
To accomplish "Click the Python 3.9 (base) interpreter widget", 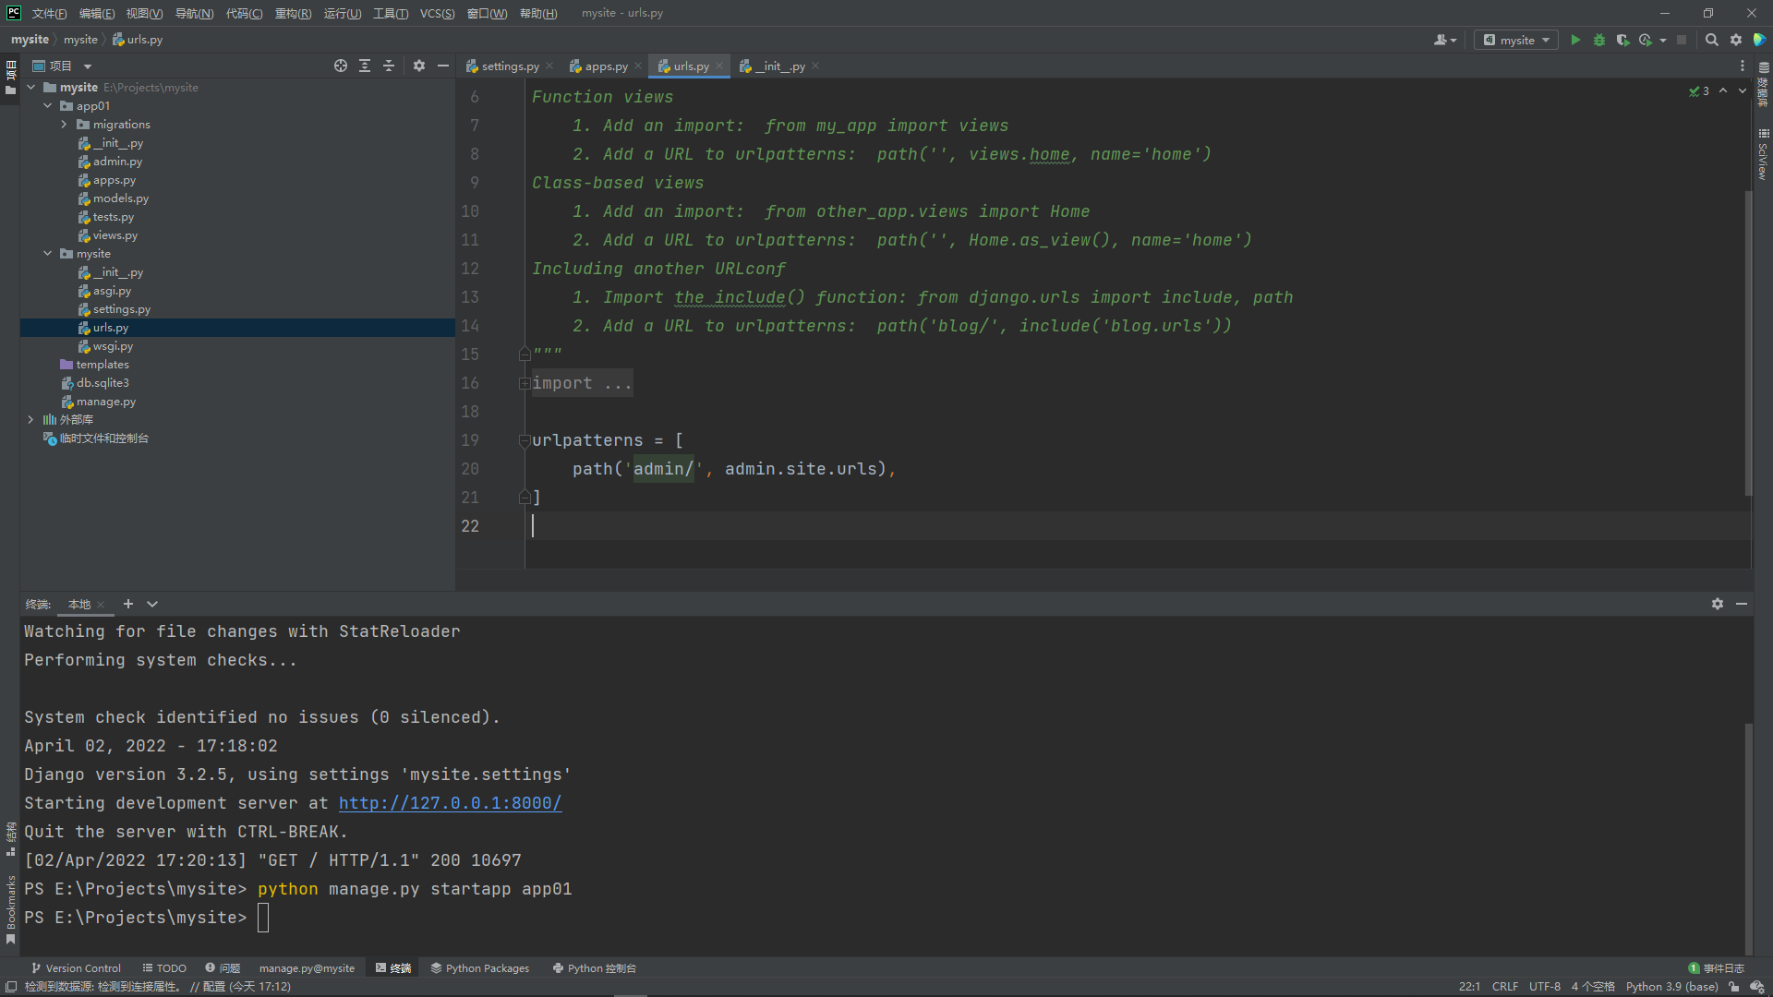I will coord(1671,987).
